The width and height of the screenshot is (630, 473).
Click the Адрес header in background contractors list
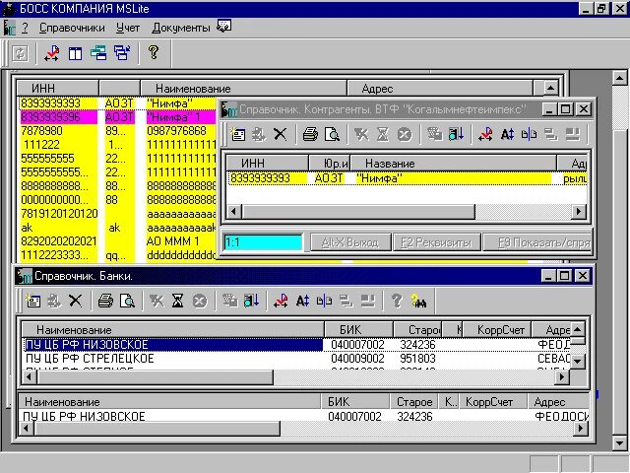(x=440, y=89)
